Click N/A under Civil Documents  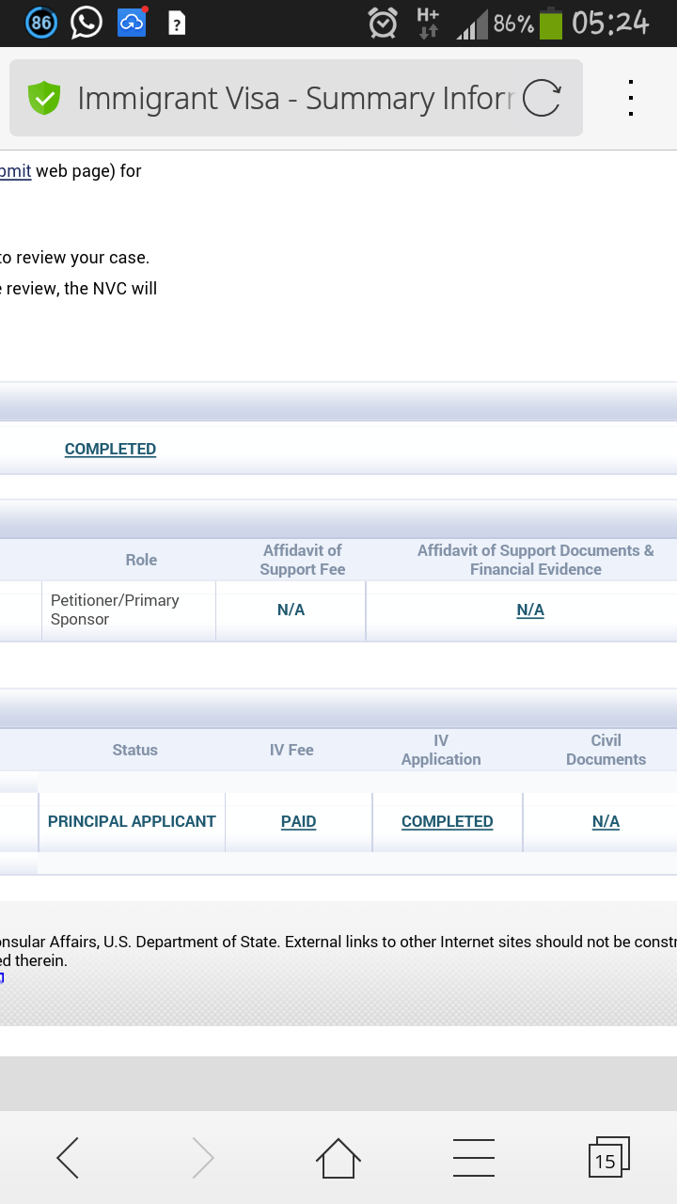coord(606,822)
